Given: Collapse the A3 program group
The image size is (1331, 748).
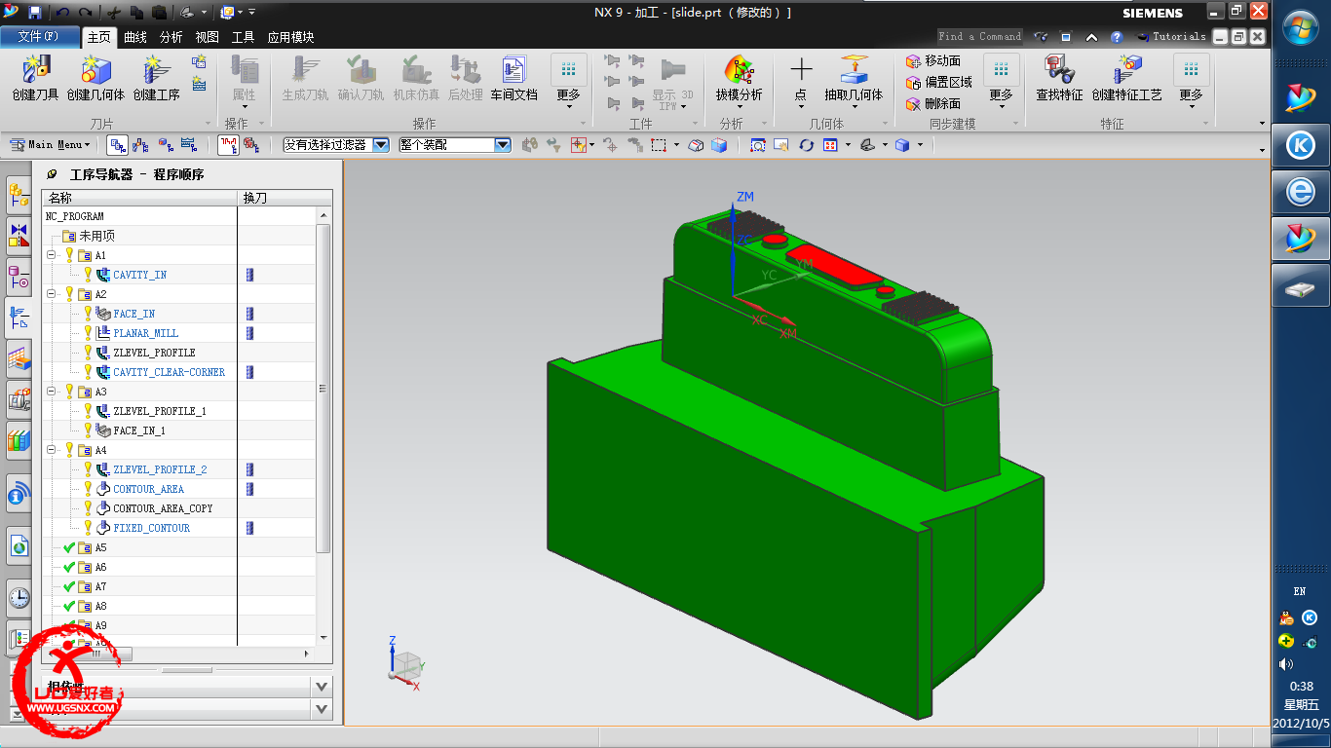Looking at the screenshot, I should [x=52, y=392].
